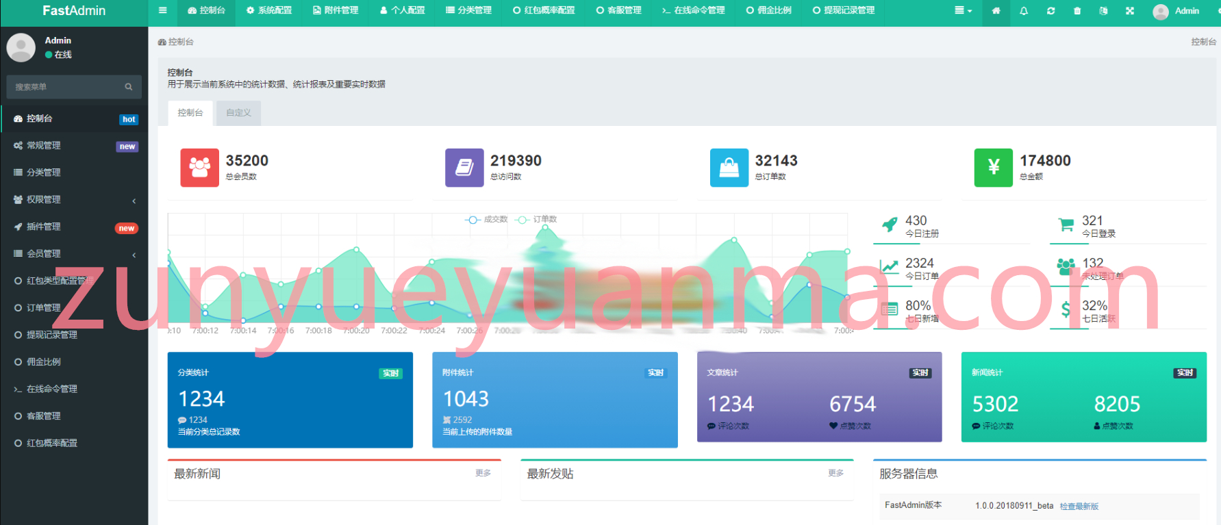Screen dimensions: 1221x525
Task: Open the list-style dropdown in the top bar
Action: 964,10
